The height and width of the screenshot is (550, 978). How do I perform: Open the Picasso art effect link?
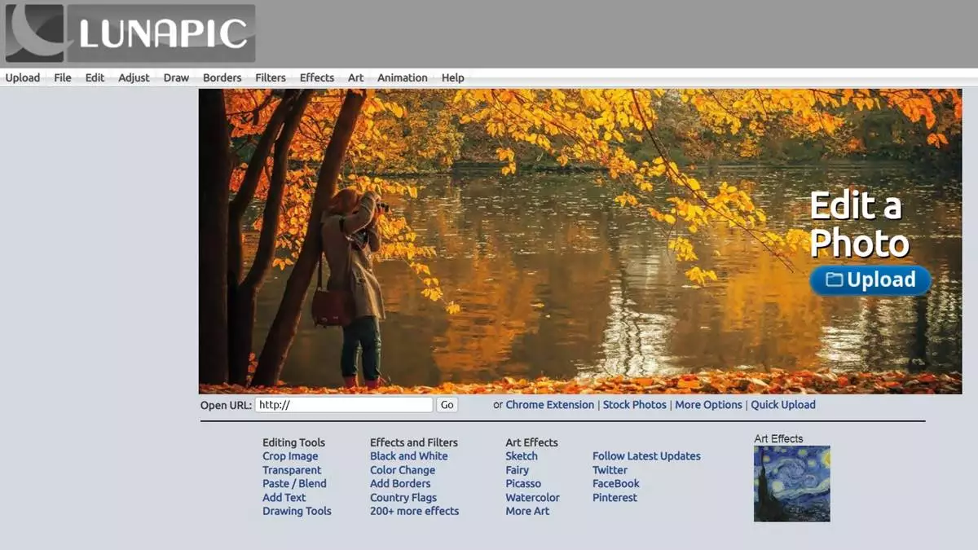(523, 484)
